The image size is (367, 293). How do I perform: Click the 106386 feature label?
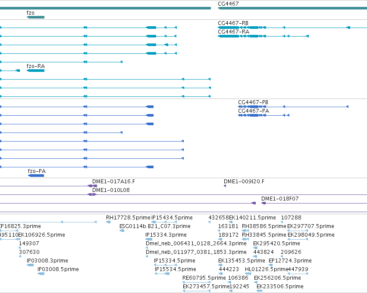238,278
